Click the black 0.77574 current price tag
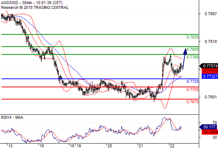 [209, 66]
